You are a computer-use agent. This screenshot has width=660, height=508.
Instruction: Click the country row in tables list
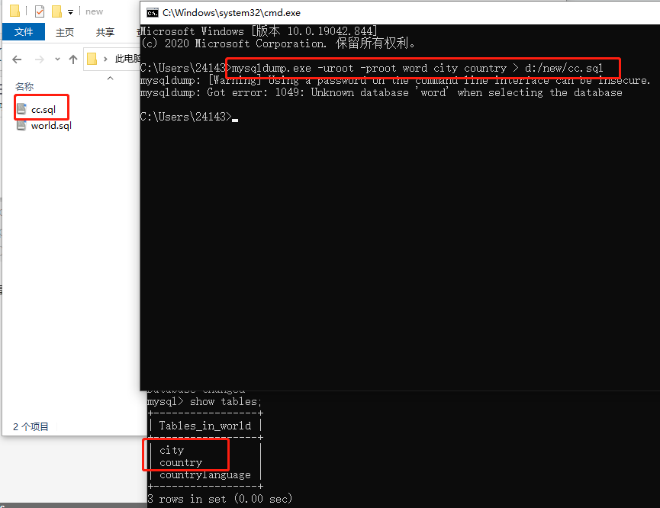pyautogui.click(x=181, y=462)
